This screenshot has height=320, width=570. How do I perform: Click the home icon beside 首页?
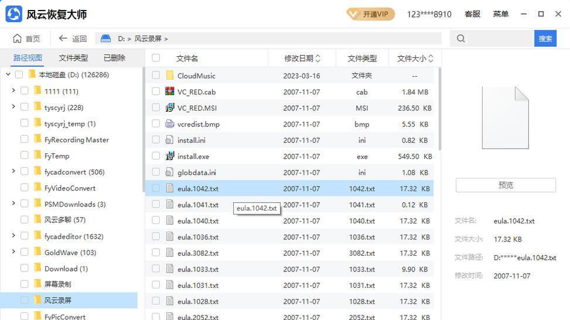coord(17,39)
